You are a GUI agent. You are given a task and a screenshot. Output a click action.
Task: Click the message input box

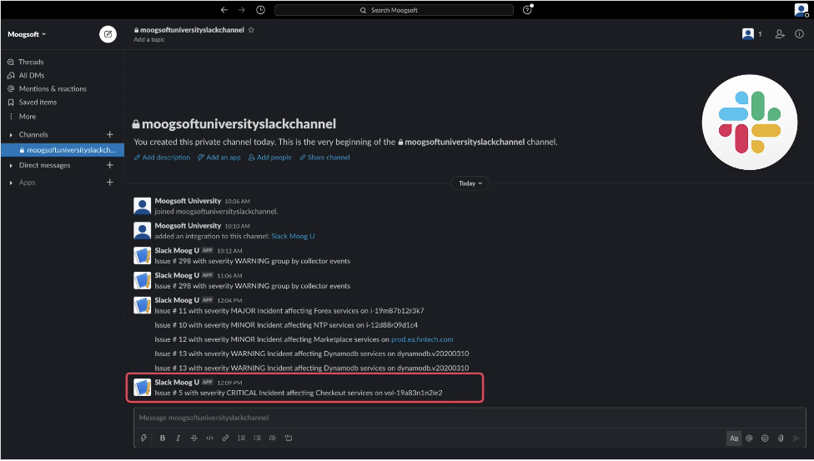point(470,418)
